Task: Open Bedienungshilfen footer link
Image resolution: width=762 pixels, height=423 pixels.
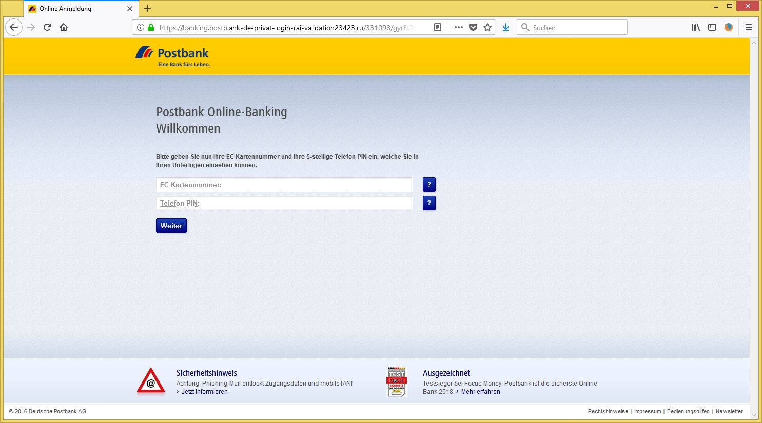Action: [688, 411]
